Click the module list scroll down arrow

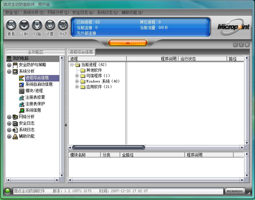[x=247, y=175]
